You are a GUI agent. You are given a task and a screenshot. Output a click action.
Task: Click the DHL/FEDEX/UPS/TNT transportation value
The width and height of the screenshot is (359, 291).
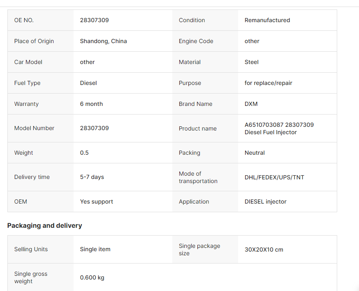[x=274, y=177]
